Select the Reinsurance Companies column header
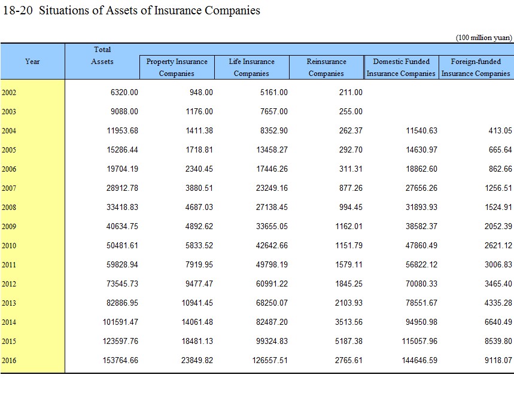The width and height of the screenshot is (514, 393). click(326, 68)
